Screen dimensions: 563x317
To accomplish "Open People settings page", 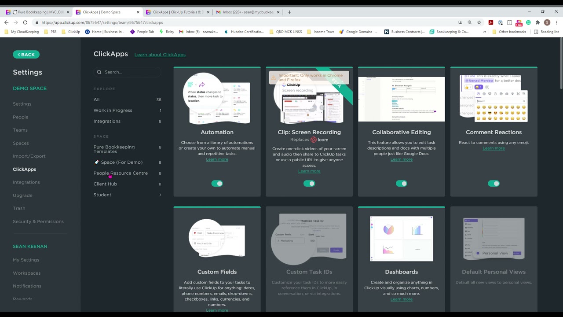I will pyautogui.click(x=21, y=117).
